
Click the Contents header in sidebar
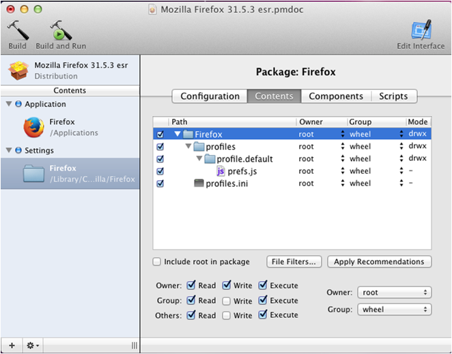[70, 91]
